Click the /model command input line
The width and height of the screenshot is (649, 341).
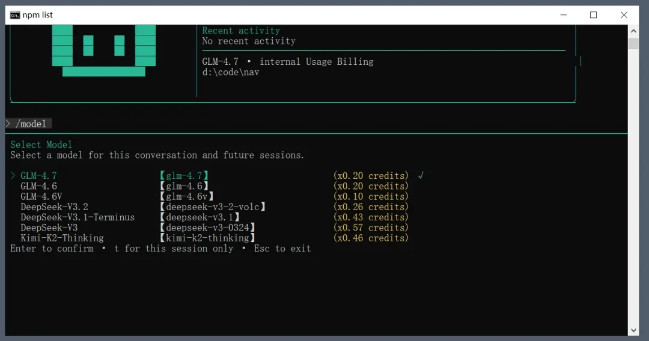click(x=29, y=124)
